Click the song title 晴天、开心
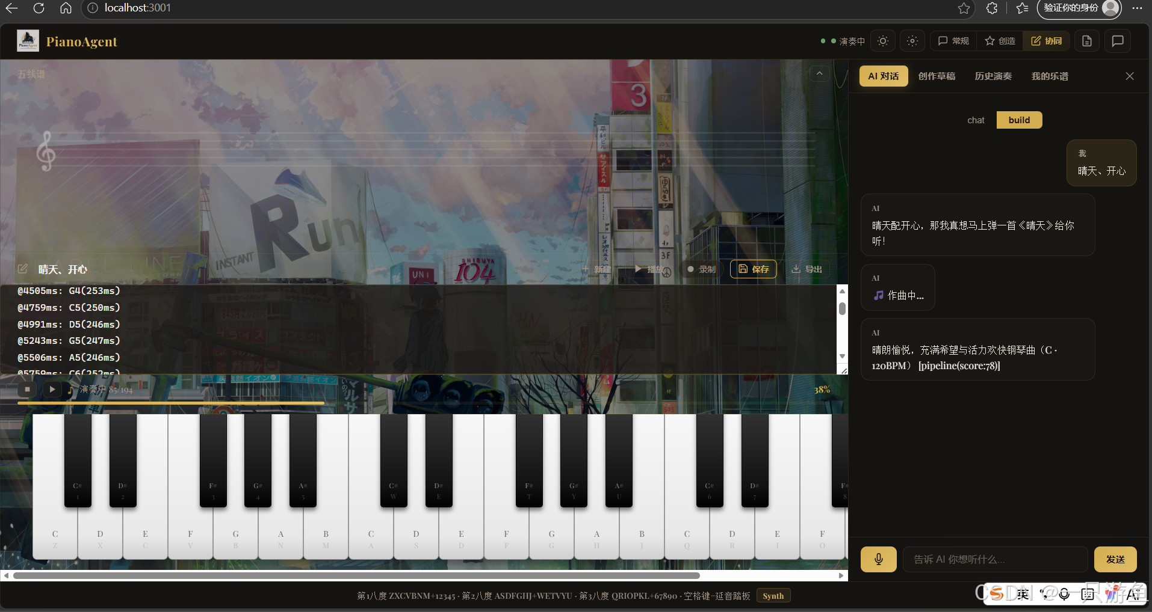The image size is (1152, 612). [x=63, y=269]
